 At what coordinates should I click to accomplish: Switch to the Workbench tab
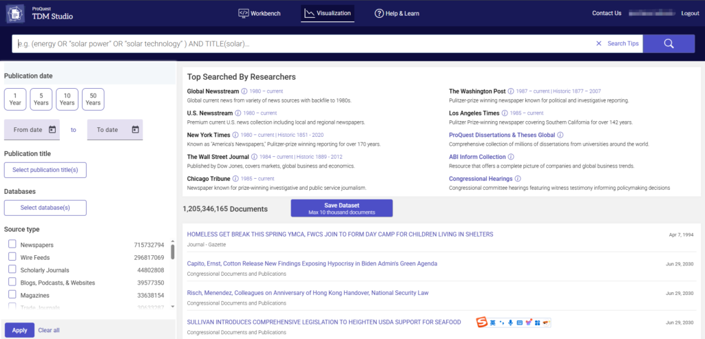[x=259, y=13]
